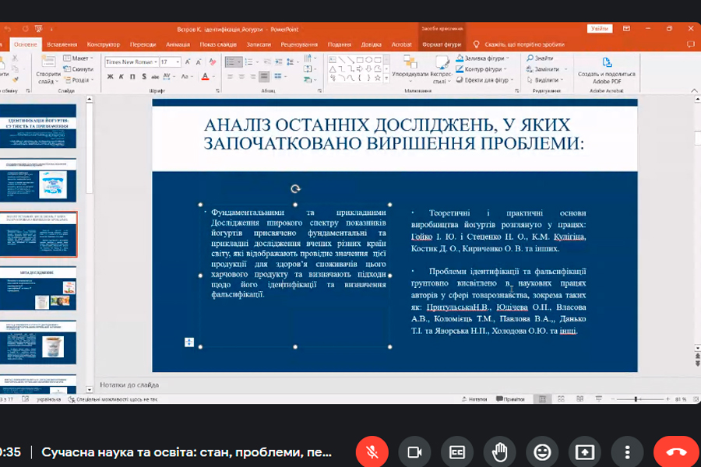Click the Увійти sign-in button
This screenshot has width=701, height=467.
[x=600, y=28]
